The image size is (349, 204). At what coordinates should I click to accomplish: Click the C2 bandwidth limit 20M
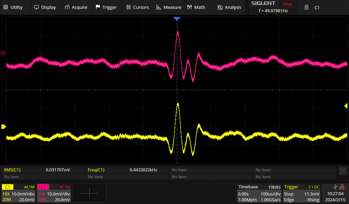pyautogui.click(x=42, y=200)
